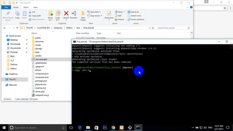
Task: Sort by Type column header
Action: tap(99, 33)
